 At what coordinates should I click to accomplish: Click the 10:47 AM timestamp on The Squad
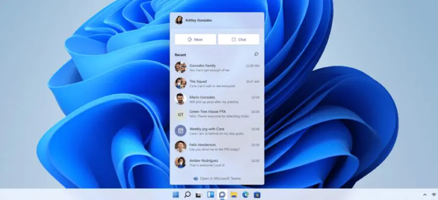click(x=252, y=81)
